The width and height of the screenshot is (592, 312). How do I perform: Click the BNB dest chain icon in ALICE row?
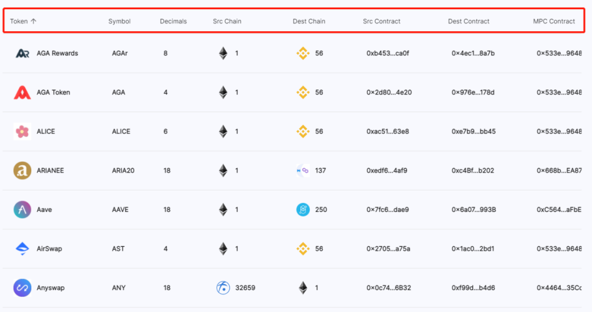click(x=303, y=131)
